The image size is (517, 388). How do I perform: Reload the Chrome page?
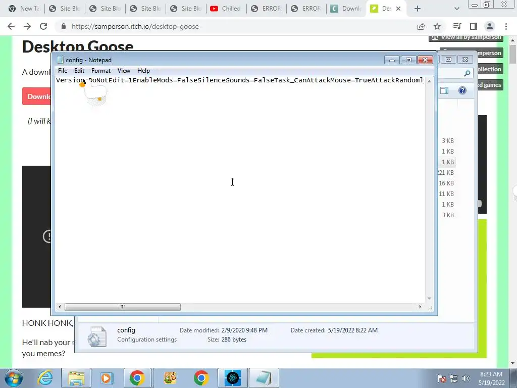[43, 26]
